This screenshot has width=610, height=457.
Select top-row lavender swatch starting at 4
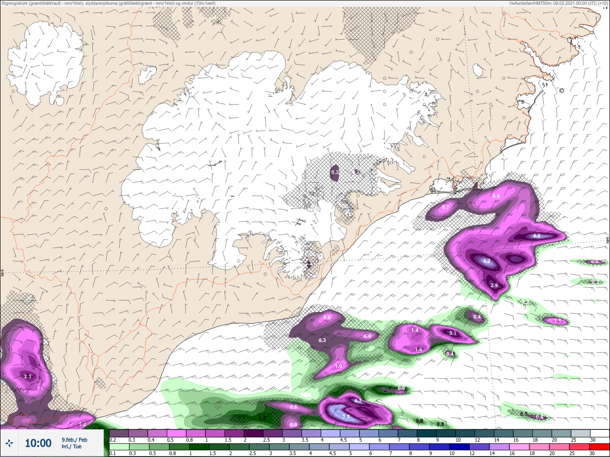click(x=331, y=433)
